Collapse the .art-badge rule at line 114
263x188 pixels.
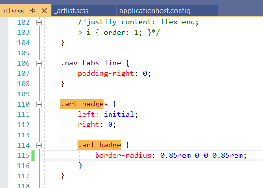click(39, 145)
